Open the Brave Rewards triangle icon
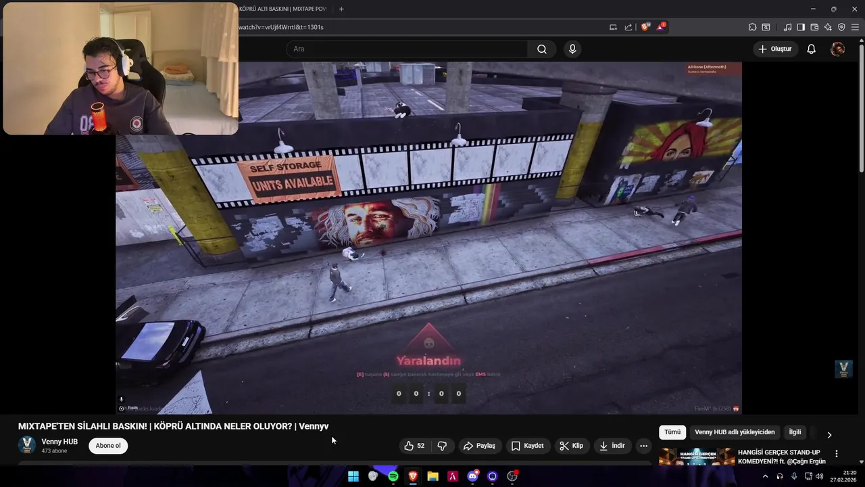Viewport: 865px width, 487px height. (661, 27)
